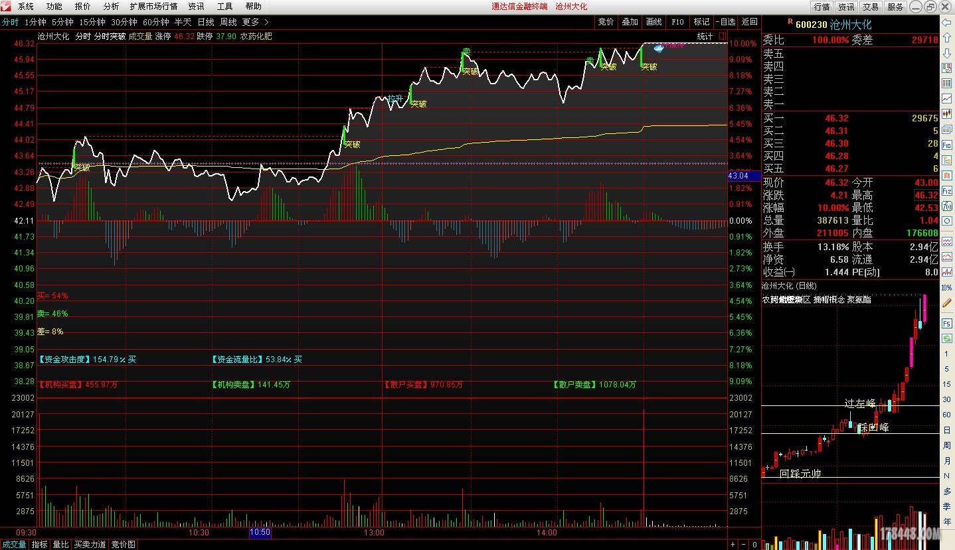955x550 pixels.
Task: Select the 指标 bottom tab
Action: click(x=40, y=545)
